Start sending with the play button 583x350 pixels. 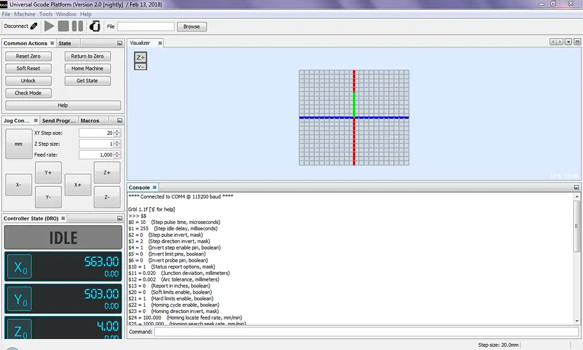pos(49,27)
